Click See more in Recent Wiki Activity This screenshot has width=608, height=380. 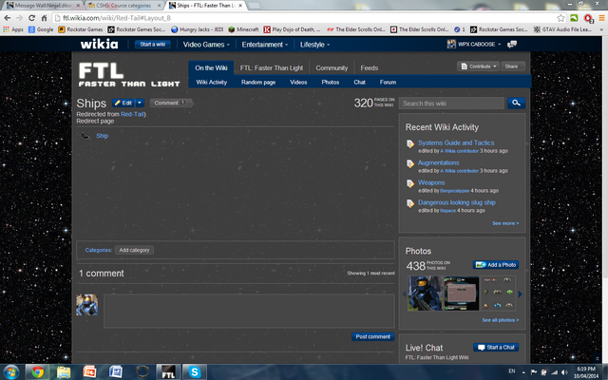[505, 223]
